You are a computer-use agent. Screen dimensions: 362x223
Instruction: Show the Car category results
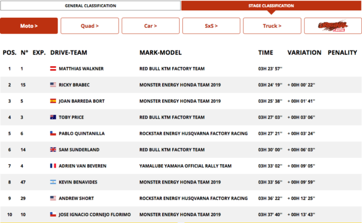[151, 26]
